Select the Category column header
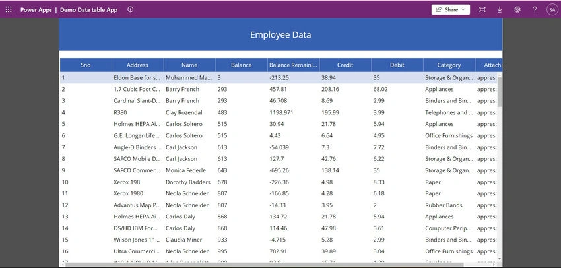The width and height of the screenshot is (561, 268). click(449, 65)
